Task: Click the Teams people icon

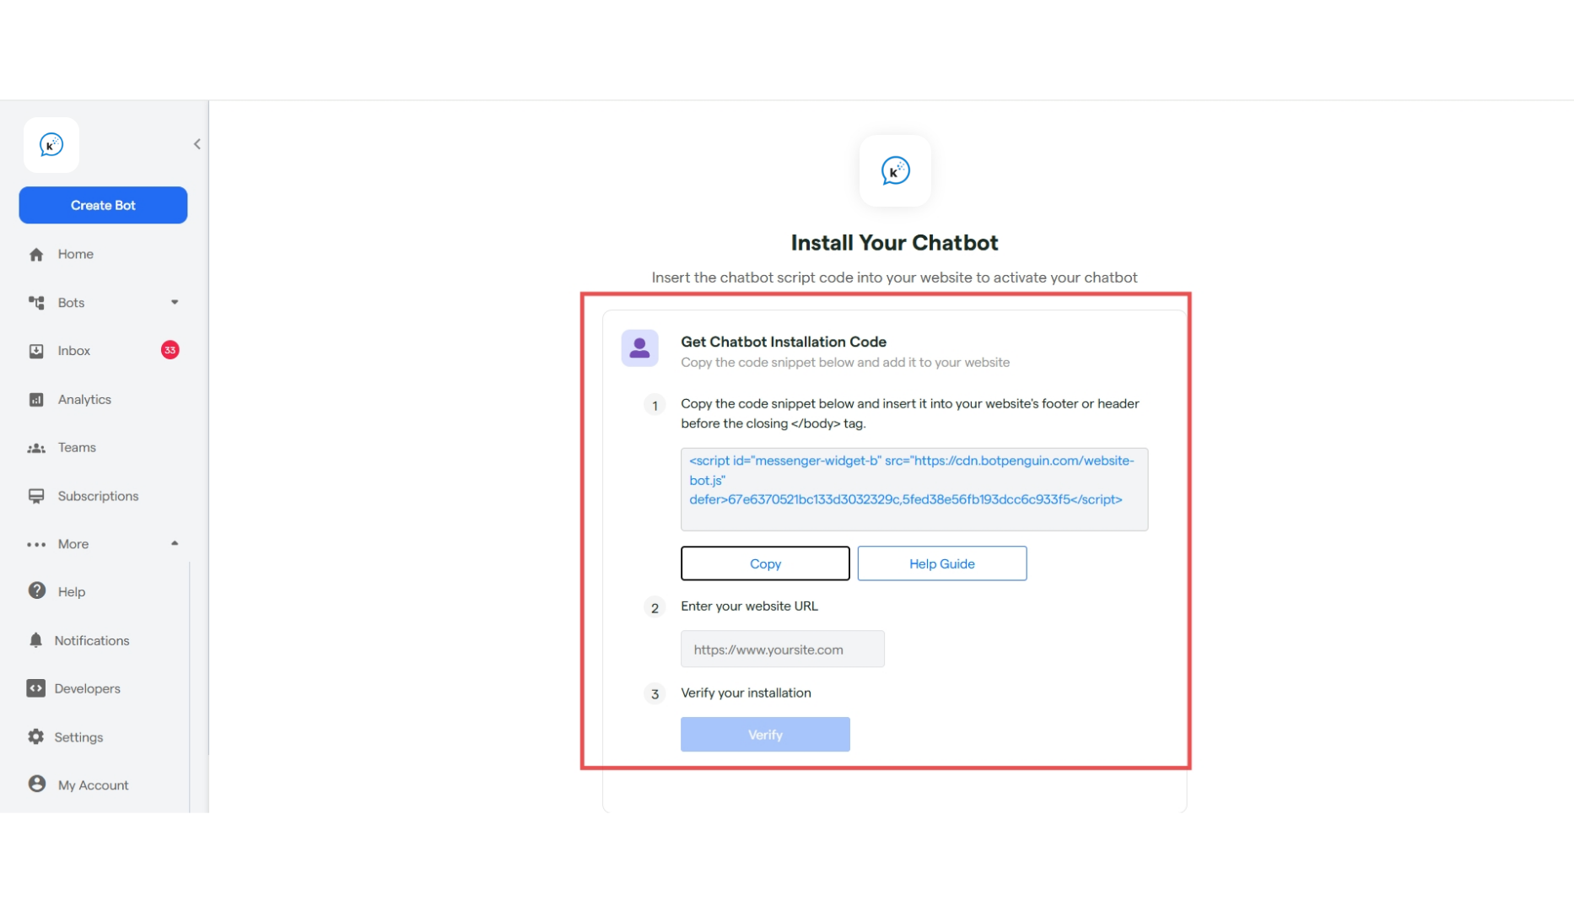Action: [x=36, y=448]
